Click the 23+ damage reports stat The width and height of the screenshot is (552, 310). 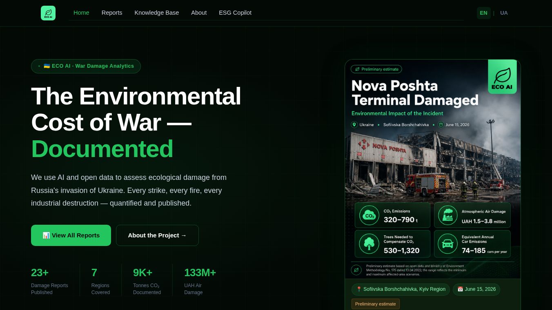click(49, 281)
